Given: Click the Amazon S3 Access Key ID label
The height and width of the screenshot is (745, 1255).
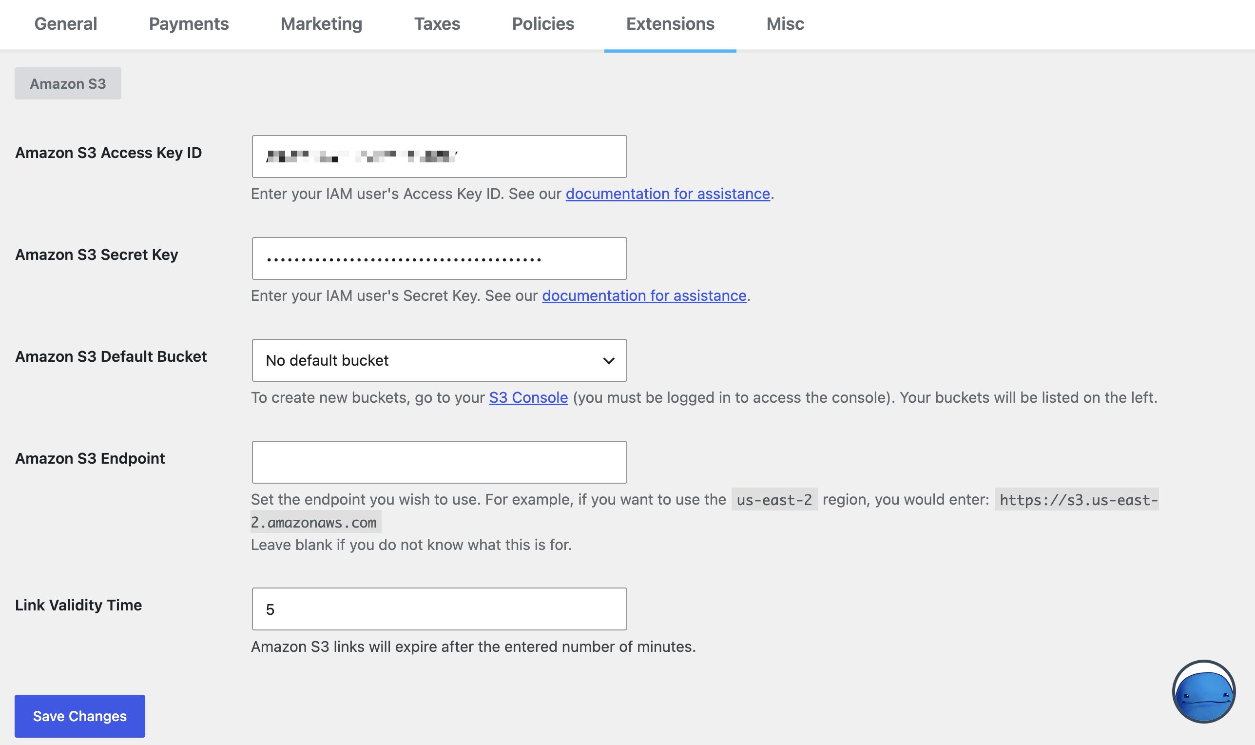Looking at the screenshot, I should 108,153.
